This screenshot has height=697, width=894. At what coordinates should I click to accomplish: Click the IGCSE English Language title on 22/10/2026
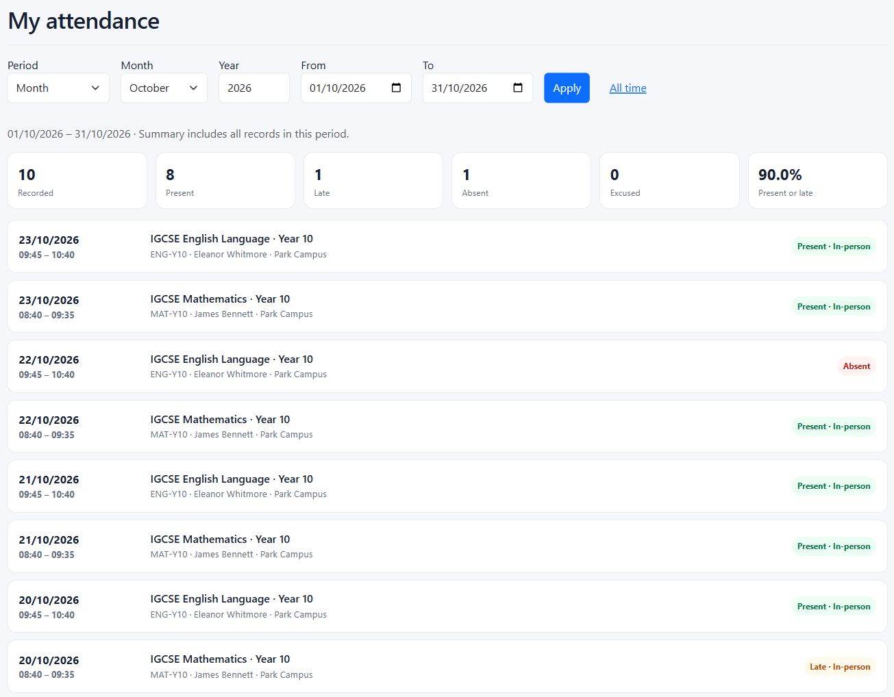coord(232,359)
